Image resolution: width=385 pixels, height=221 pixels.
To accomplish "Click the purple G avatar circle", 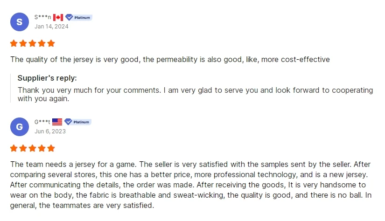I will pos(19,127).
